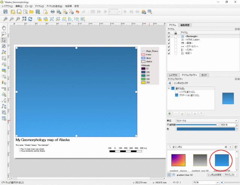Open the color dropdown arrow beside 色
The image size is (240, 185).
coord(237,129)
